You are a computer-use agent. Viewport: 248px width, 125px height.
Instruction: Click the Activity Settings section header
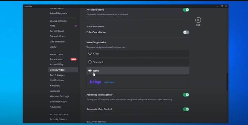59,114
